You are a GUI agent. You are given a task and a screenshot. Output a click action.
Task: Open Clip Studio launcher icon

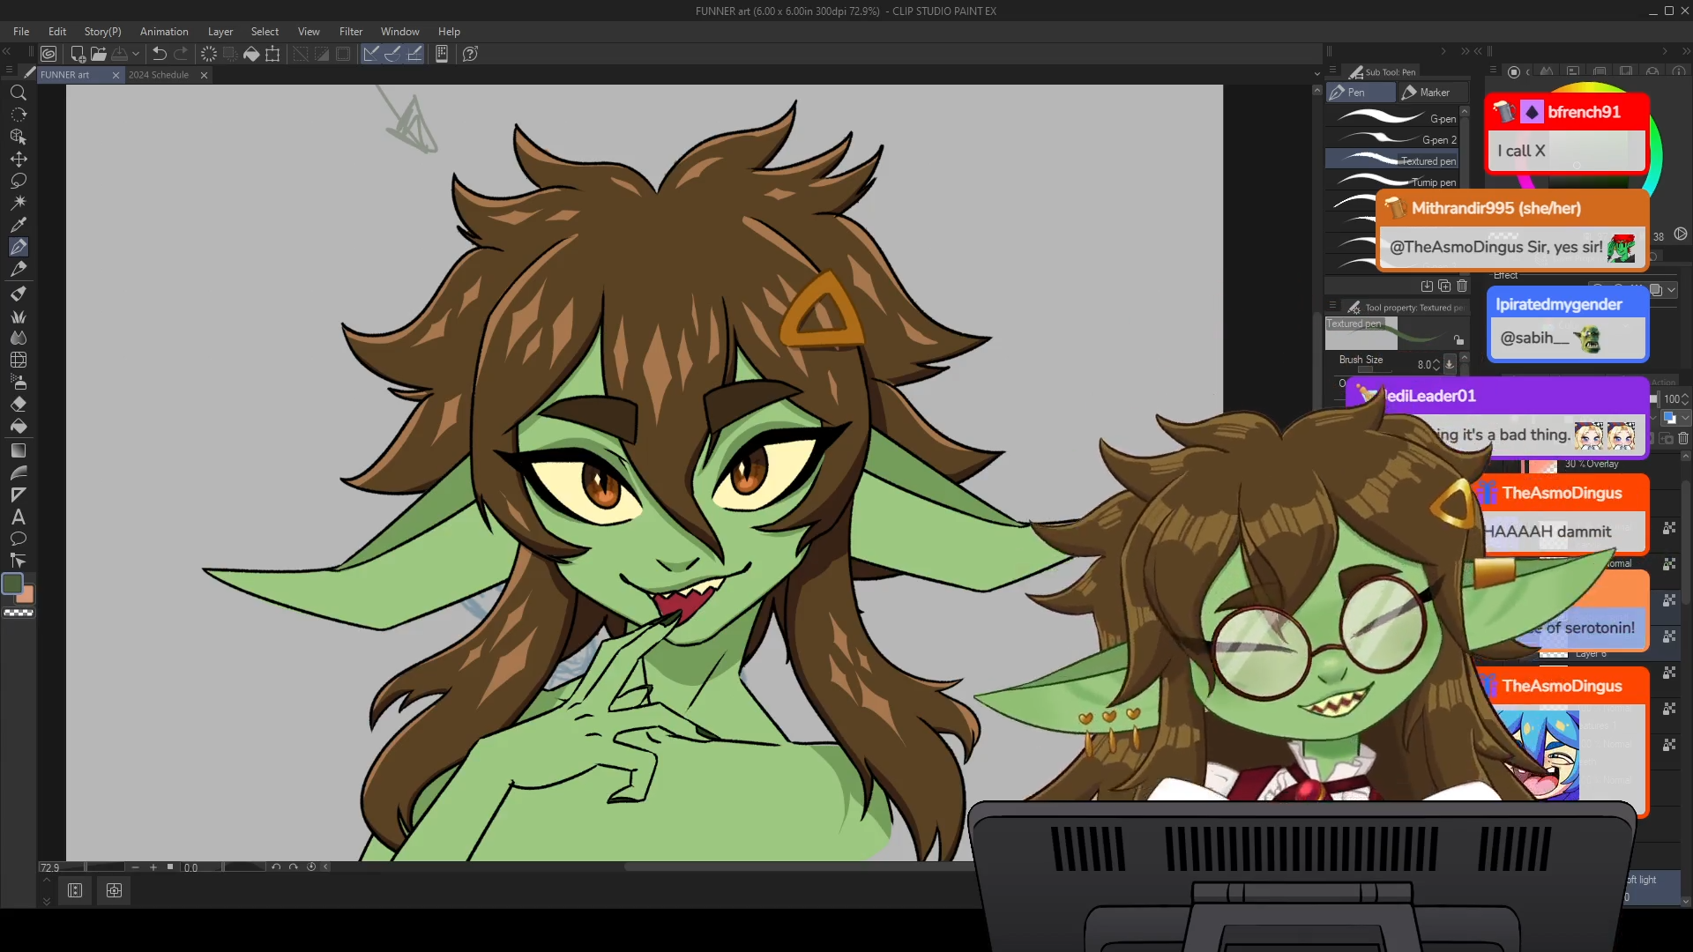coord(48,54)
